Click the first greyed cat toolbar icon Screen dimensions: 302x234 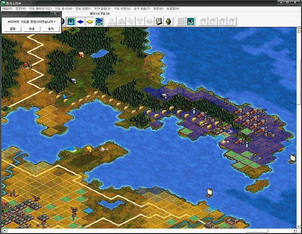coord(203,21)
